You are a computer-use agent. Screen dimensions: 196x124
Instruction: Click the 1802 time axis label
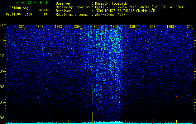click(x=40, y=26)
